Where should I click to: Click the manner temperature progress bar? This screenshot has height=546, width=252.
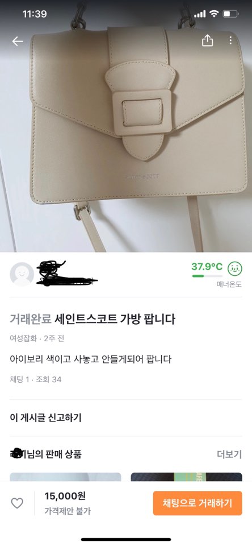207,276
